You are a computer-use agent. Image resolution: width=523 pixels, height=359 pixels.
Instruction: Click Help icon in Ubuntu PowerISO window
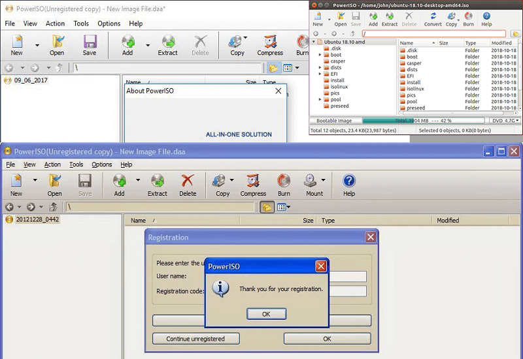click(x=486, y=16)
